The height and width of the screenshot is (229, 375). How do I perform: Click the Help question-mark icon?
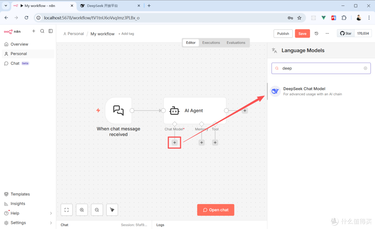coord(6,213)
